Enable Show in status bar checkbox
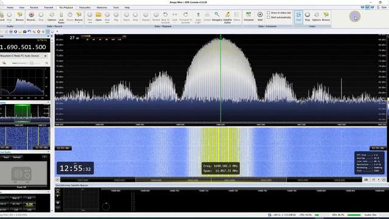This screenshot has width=389, height=219. pyautogui.click(x=269, y=13)
